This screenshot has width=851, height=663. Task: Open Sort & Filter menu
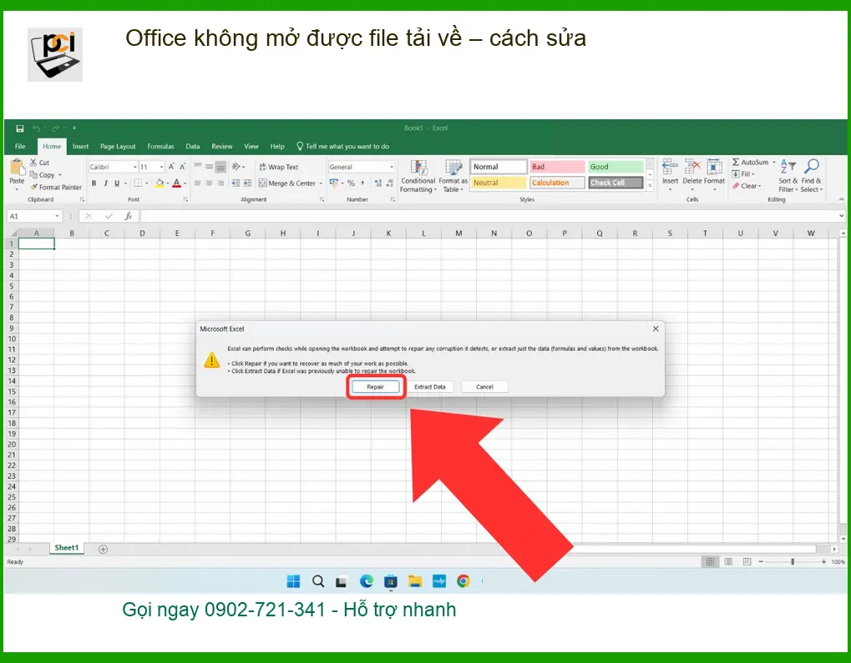[788, 176]
